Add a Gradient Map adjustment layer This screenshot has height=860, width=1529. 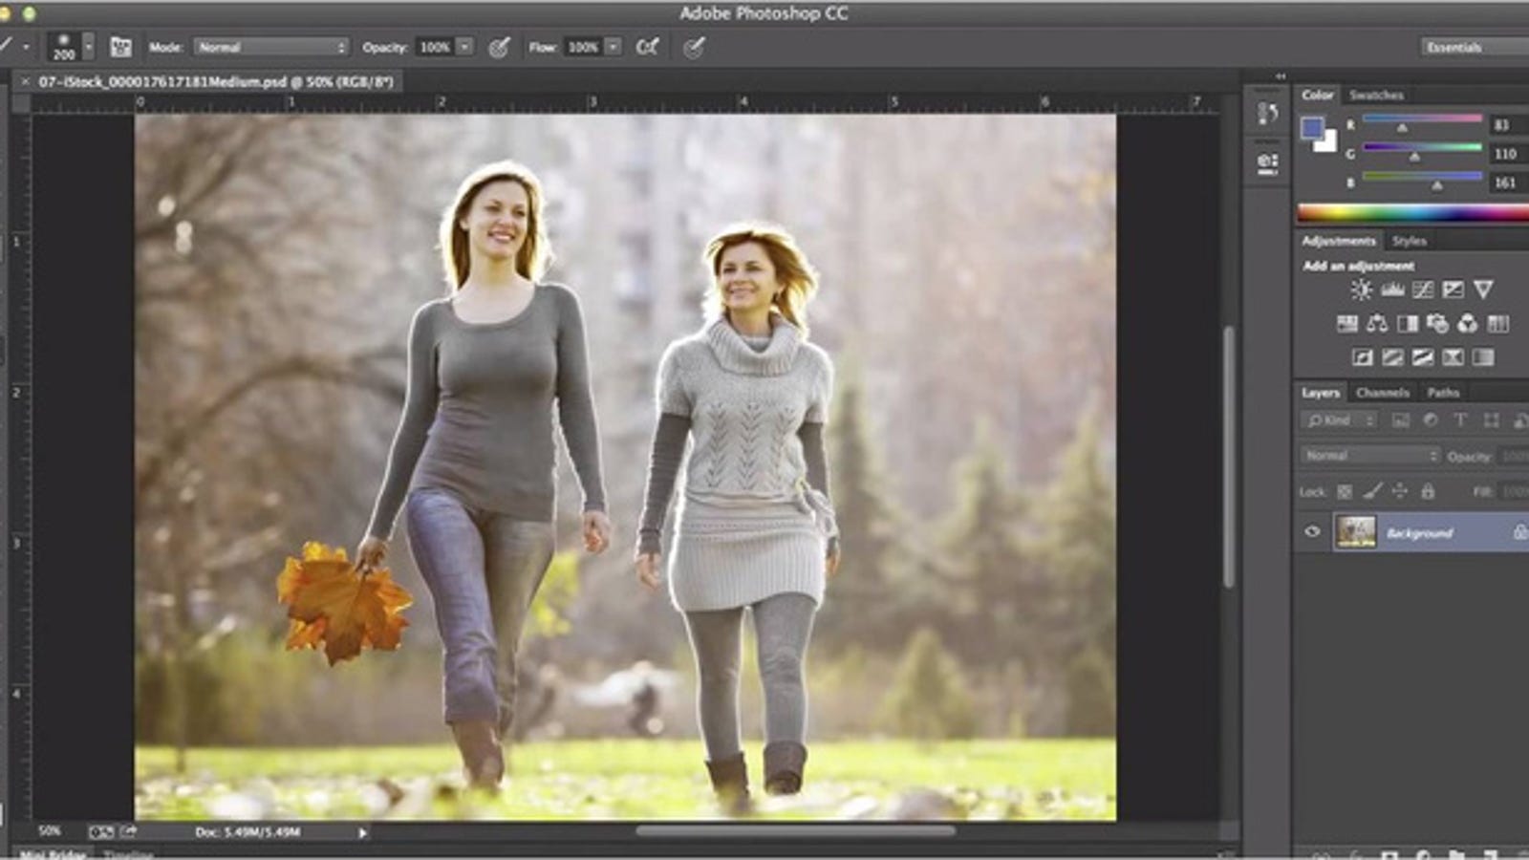(x=1483, y=357)
